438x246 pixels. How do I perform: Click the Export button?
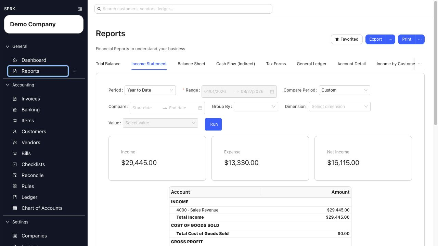click(375, 39)
